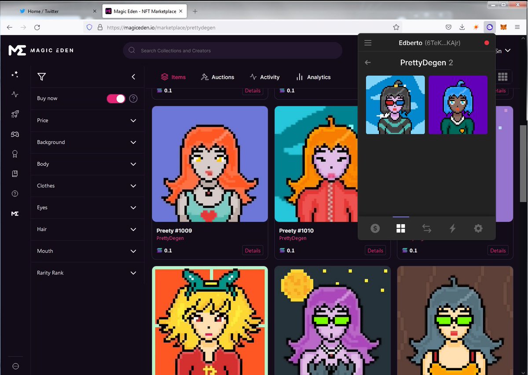528x375 pixels.
Task: Select the Auctions tab
Action: tap(217, 77)
